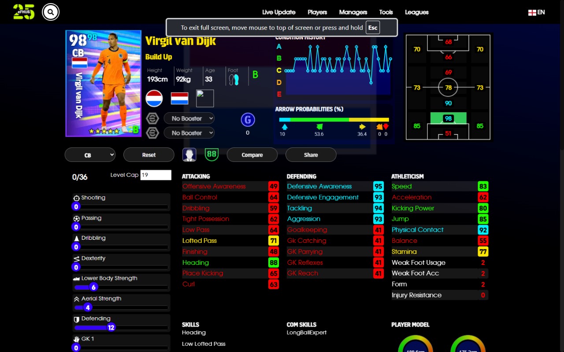Click the Low Lofted Pass skill
Viewport: 564px width, 352px height.
(204, 344)
